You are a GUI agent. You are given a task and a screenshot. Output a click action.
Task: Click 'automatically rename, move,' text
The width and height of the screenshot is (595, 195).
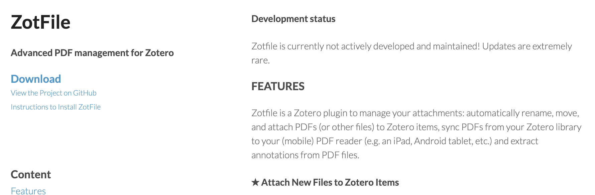pyautogui.click(x=522, y=113)
